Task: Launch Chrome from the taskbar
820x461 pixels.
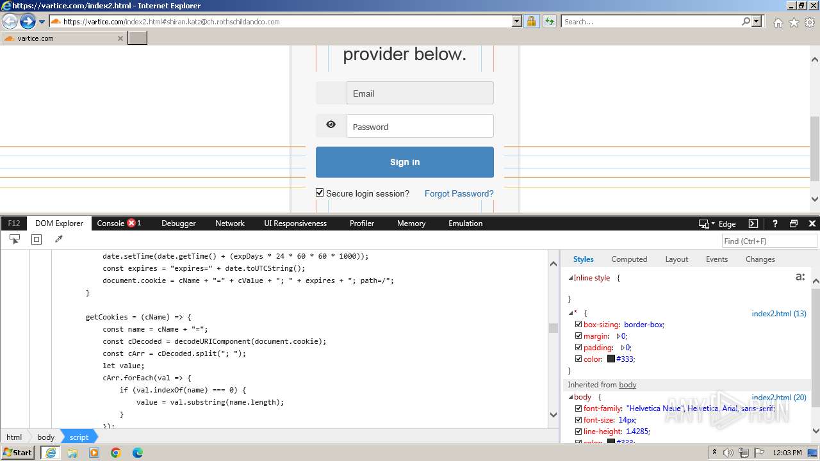Action: tap(116, 453)
